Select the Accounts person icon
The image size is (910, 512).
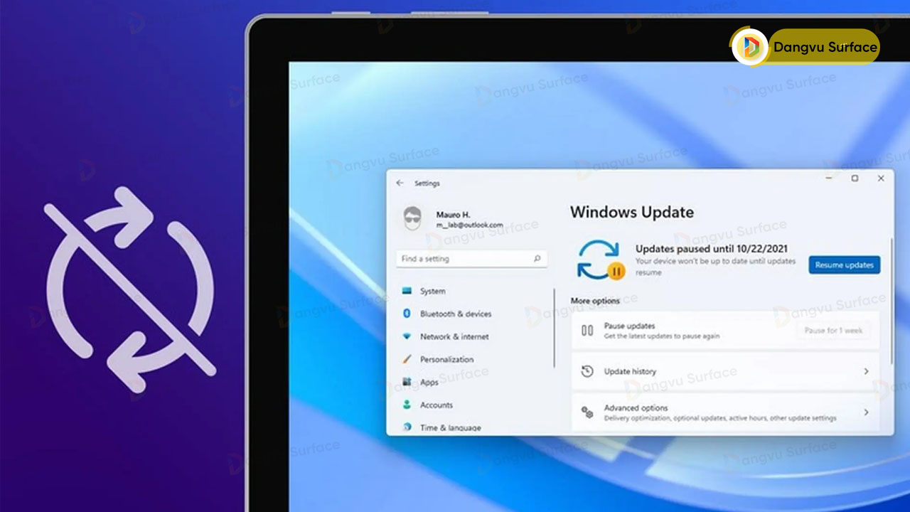(x=409, y=405)
